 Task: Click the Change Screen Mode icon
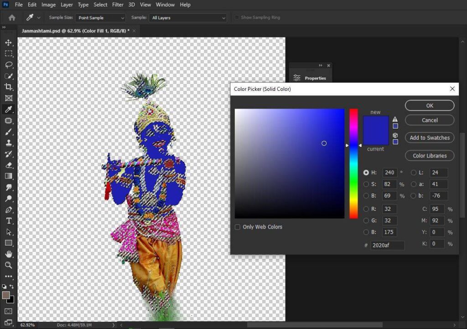click(8, 322)
